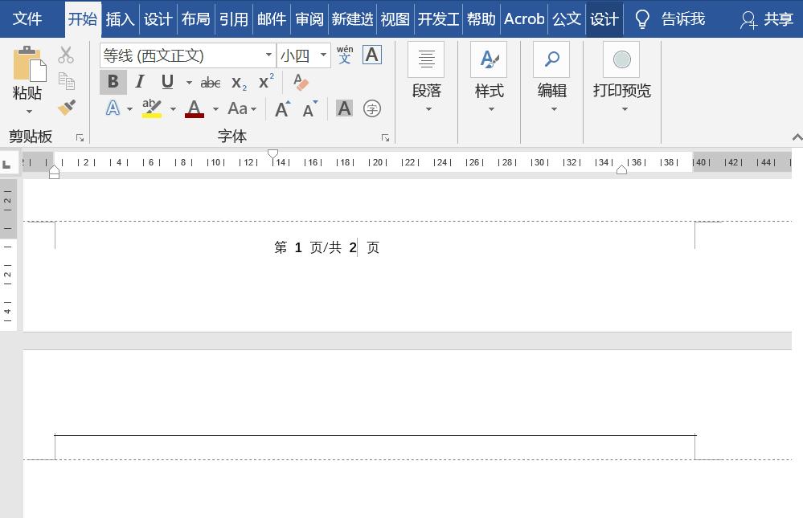Open the 审阅 ribbon tab
Screen dimensions: 803x518
(309, 18)
